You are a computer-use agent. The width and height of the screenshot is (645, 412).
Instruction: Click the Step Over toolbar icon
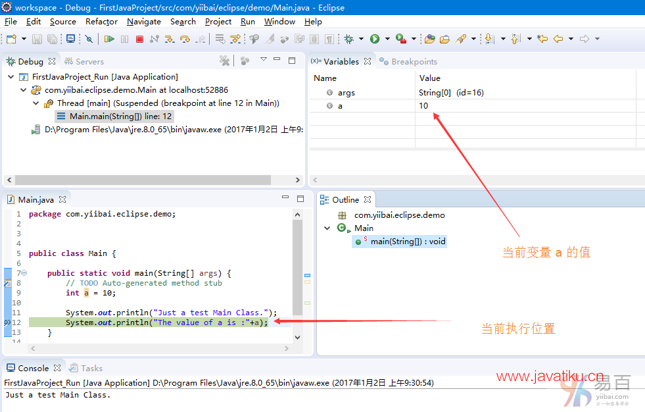pos(185,39)
